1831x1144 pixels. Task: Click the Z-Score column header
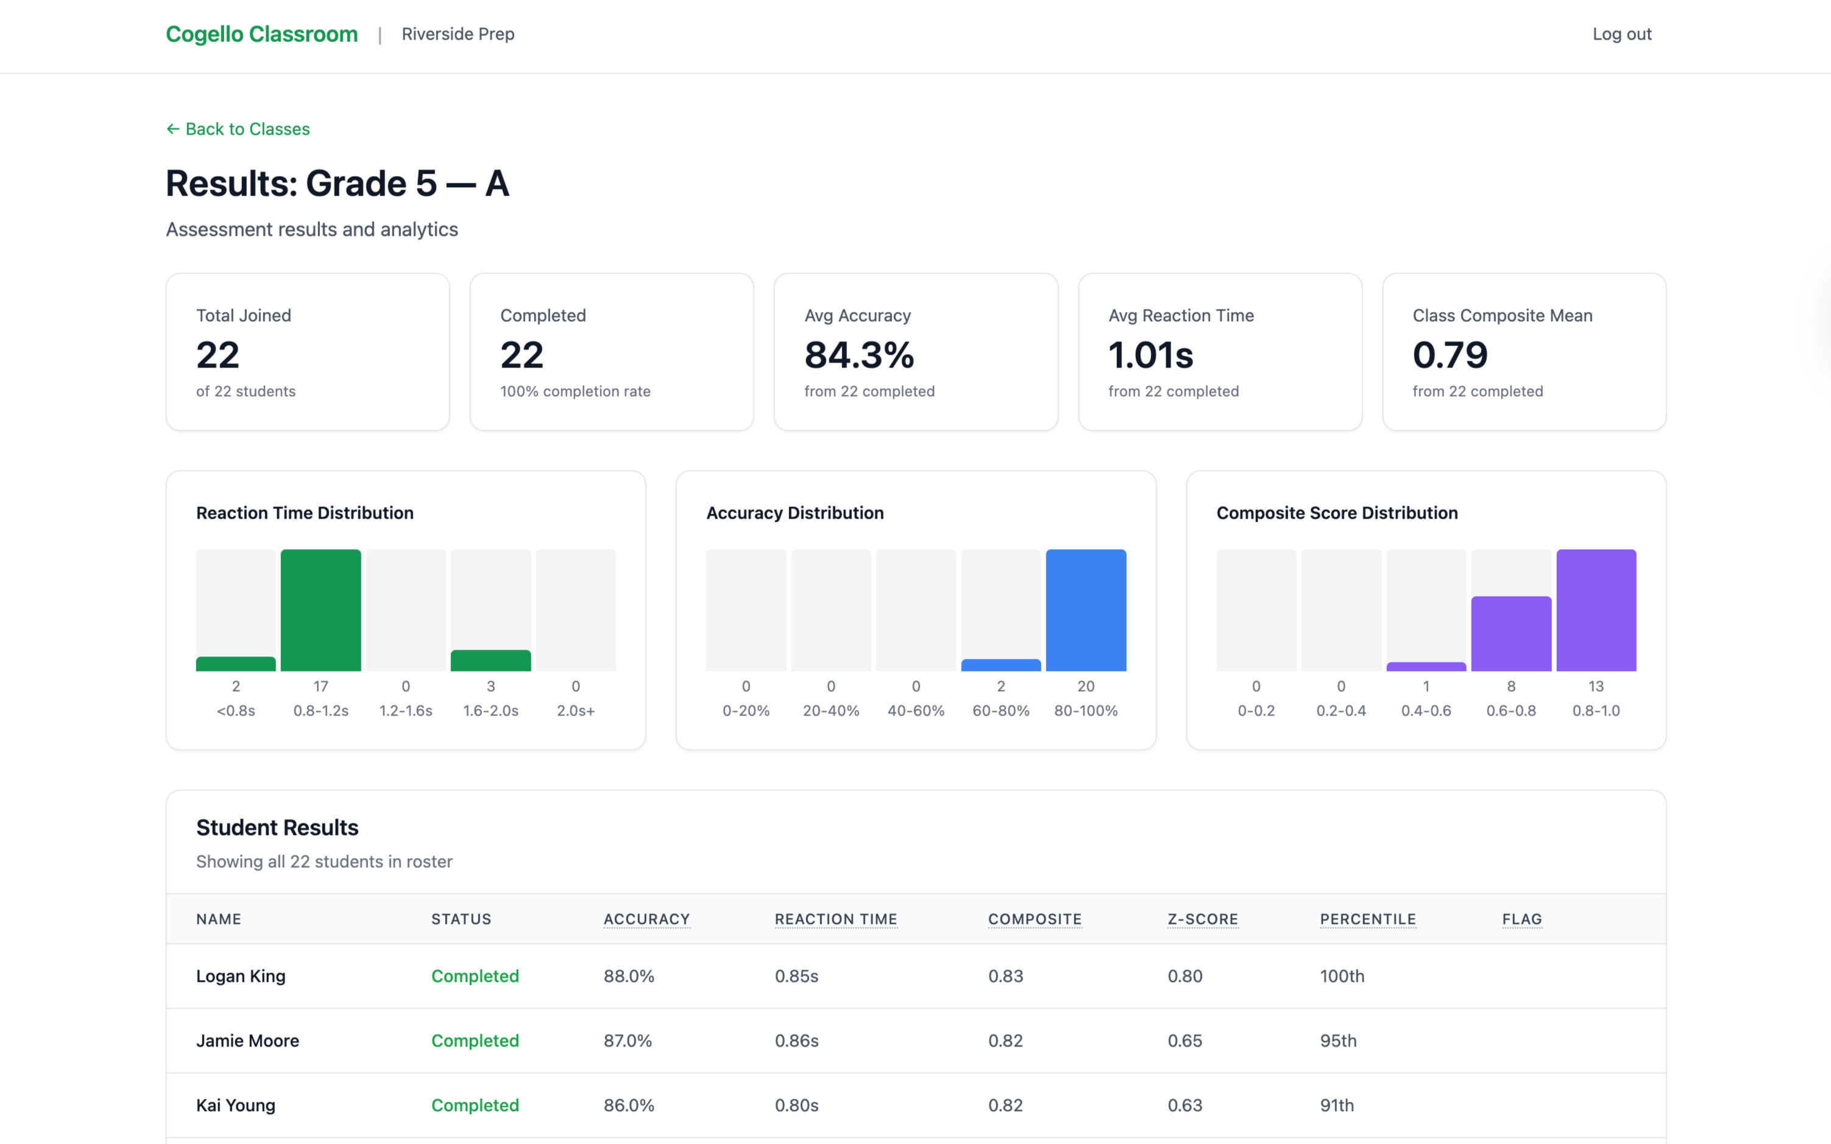pyautogui.click(x=1202, y=918)
